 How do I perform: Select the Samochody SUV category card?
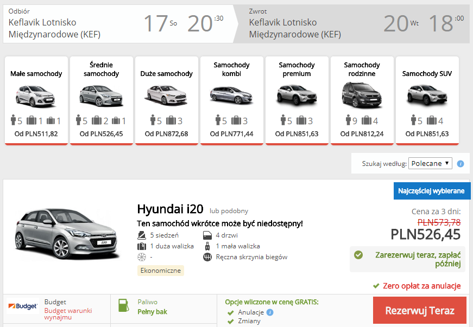[x=427, y=100]
